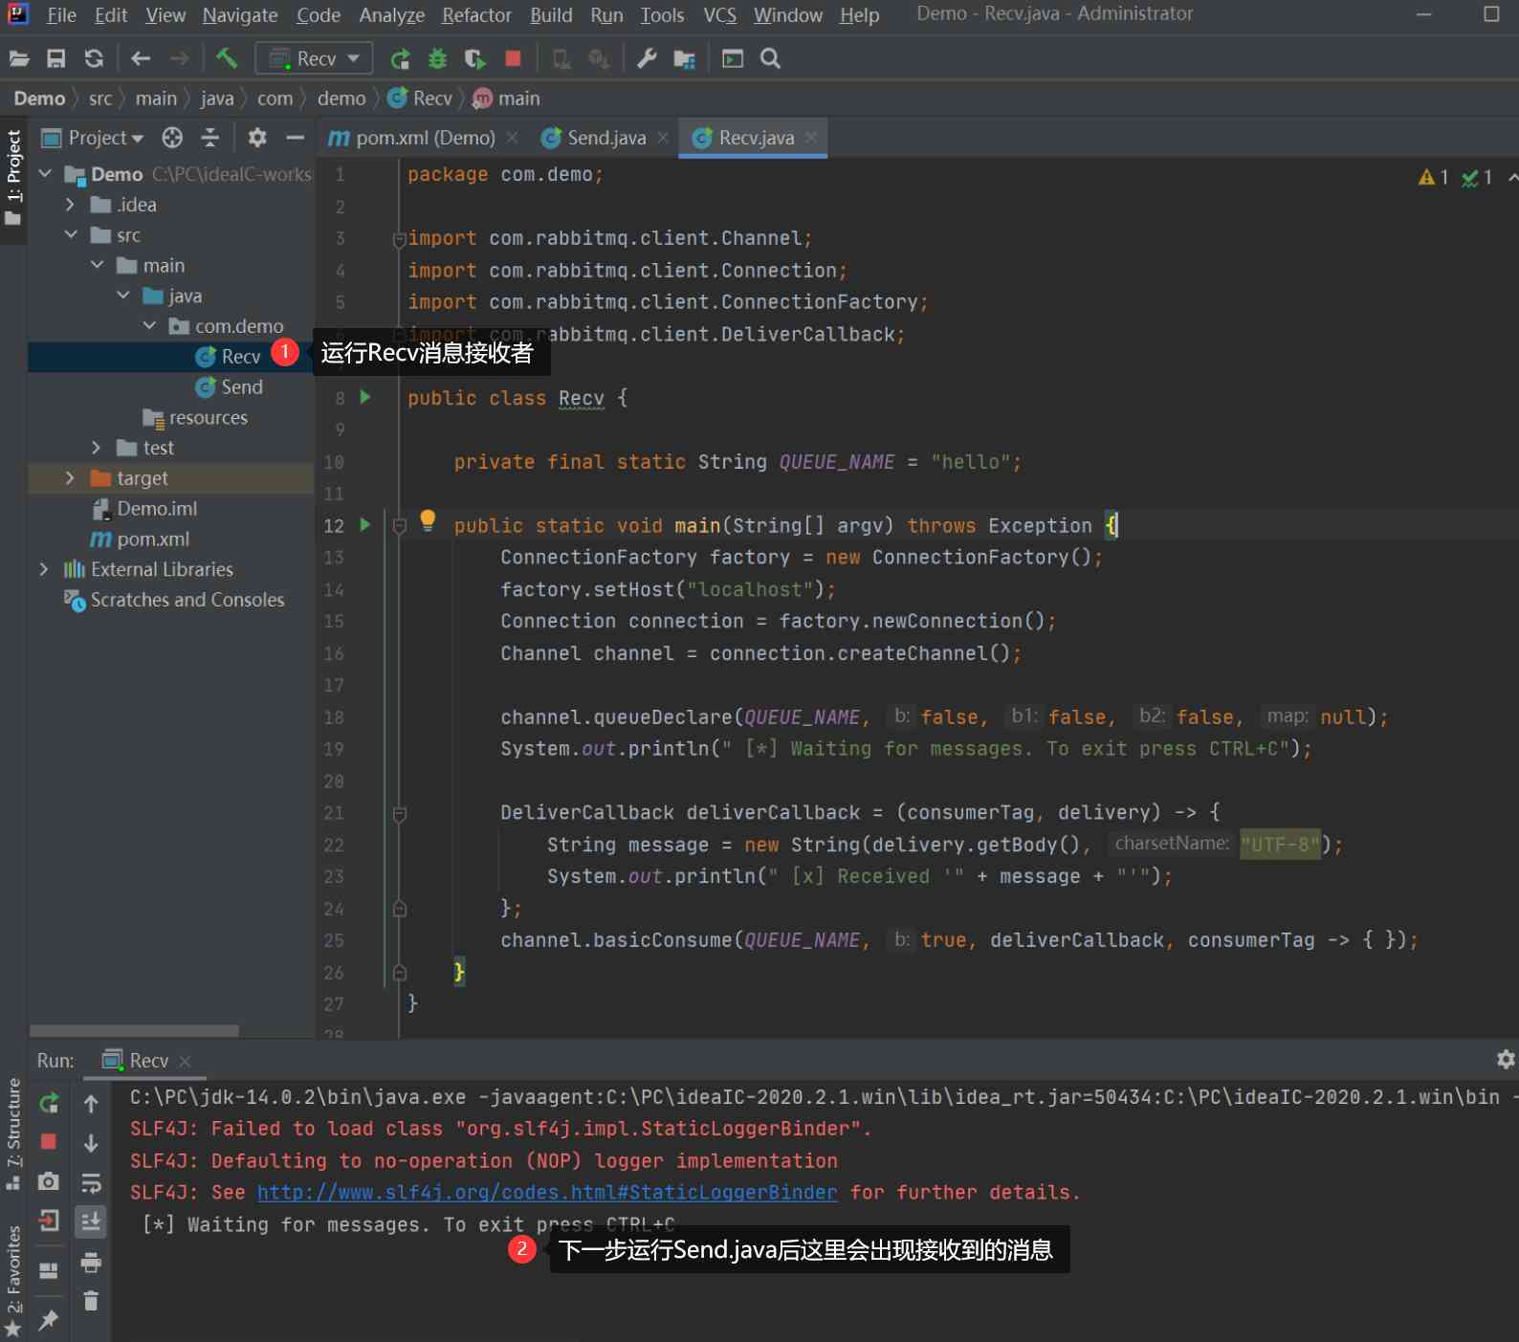Click the Open folder toolbar icon
The width and height of the screenshot is (1519, 1342).
click(x=19, y=59)
